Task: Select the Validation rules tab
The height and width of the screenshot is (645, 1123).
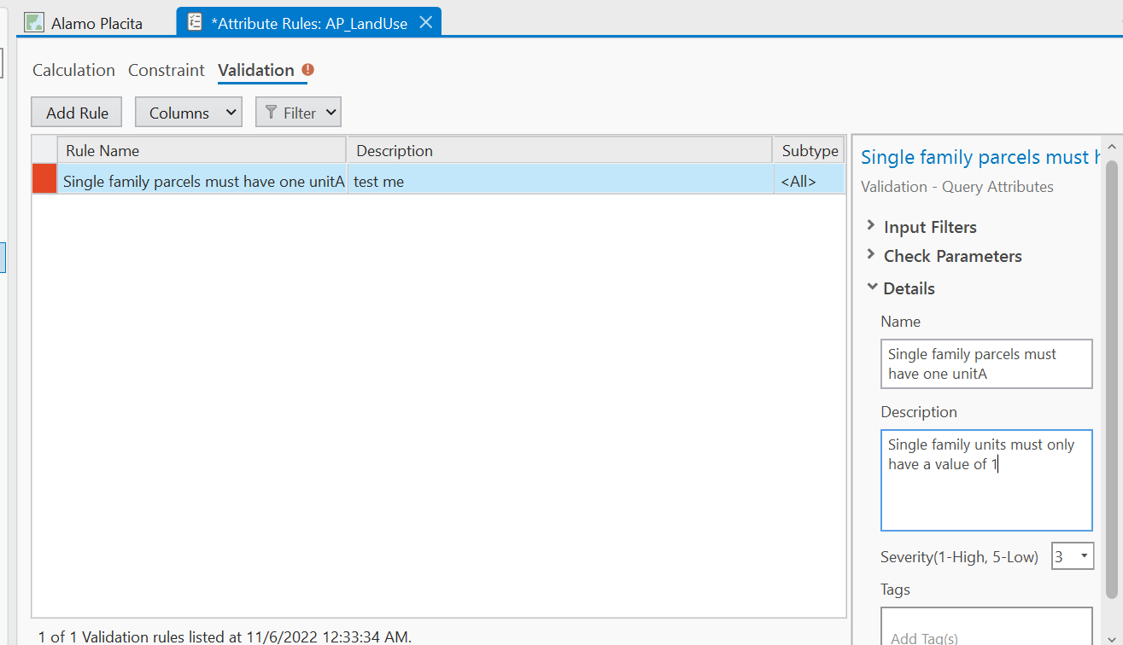Action: point(256,71)
